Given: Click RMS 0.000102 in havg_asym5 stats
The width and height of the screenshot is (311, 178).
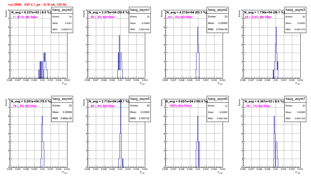Looking at the screenshot, I should [x=140, y=118].
